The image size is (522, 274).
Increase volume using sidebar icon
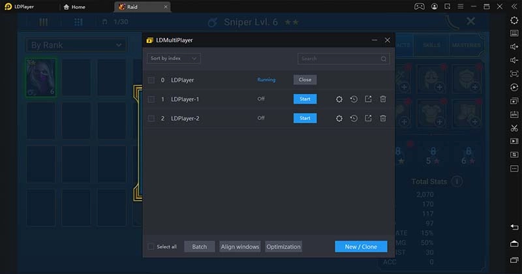click(514, 46)
